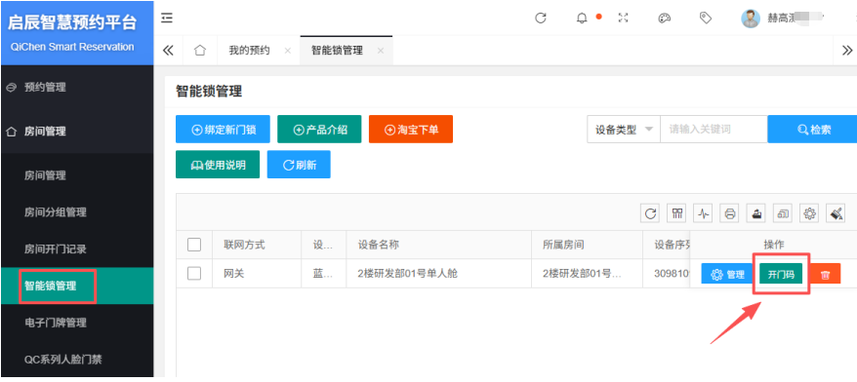857x382 pixels.
Task: Close the 智能锁管理 tab
Action: click(381, 51)
